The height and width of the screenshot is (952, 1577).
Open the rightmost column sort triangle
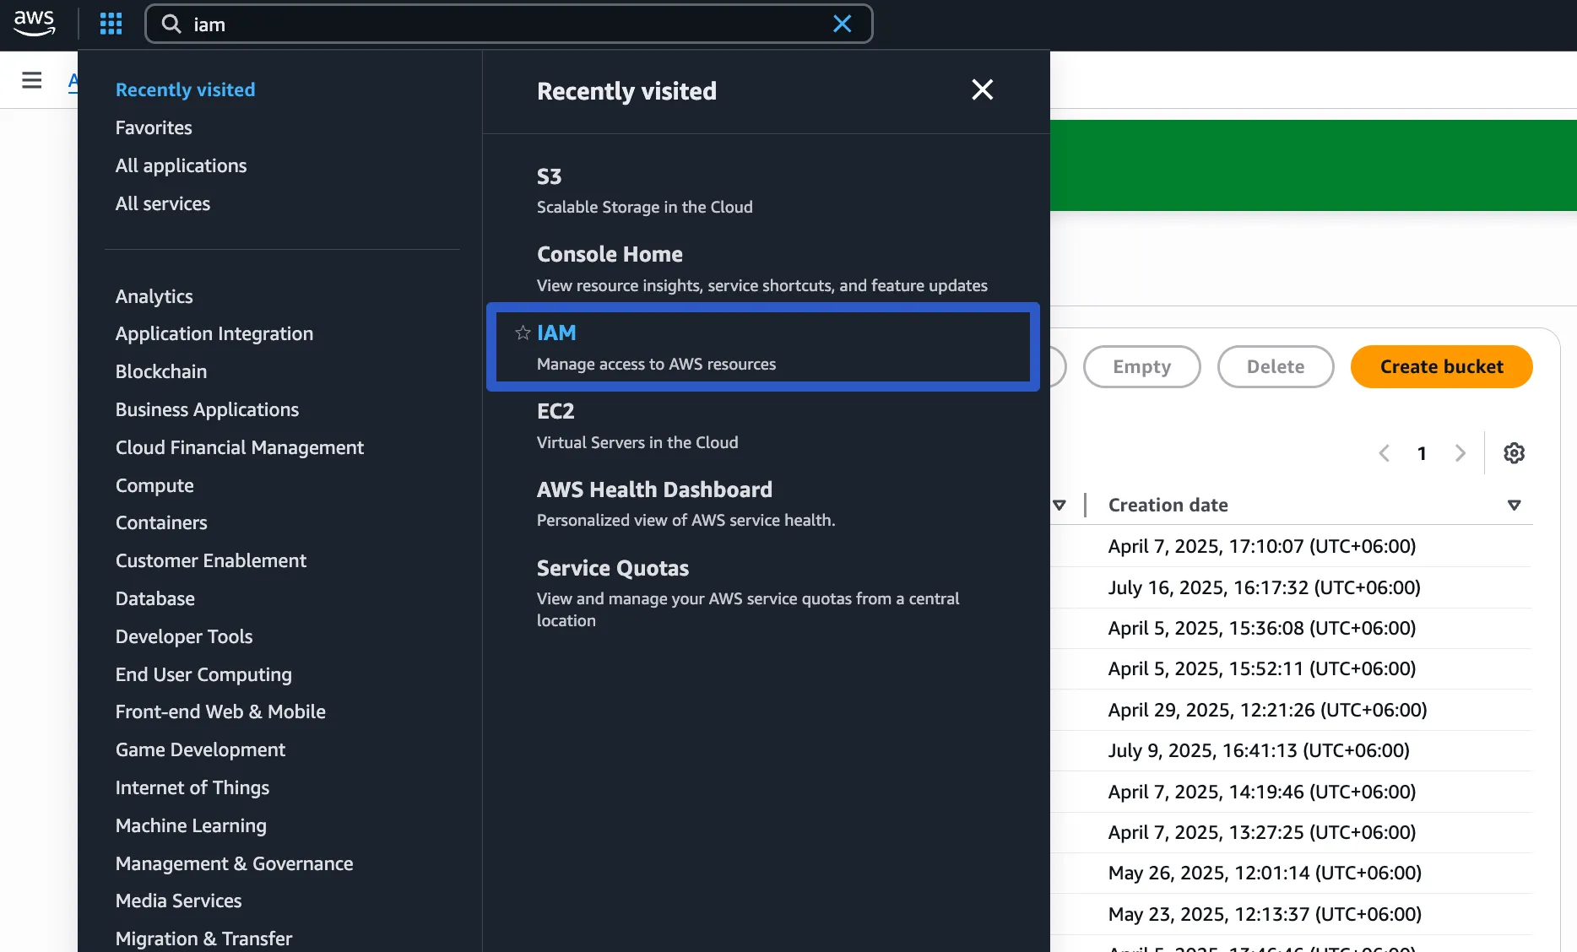1515,505
